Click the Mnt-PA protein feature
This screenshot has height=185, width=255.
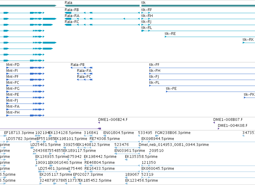25,110
